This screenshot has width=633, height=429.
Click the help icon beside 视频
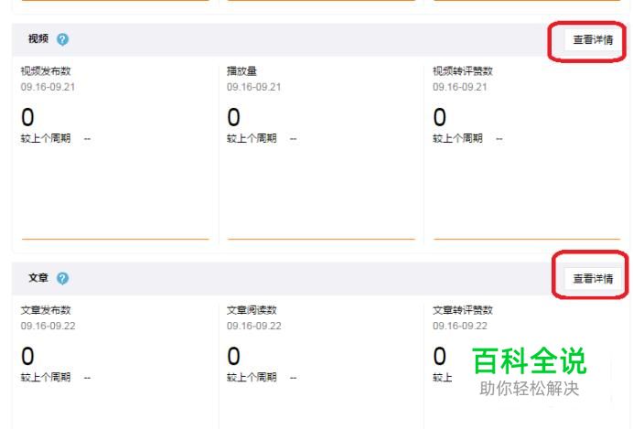point(62,39)
